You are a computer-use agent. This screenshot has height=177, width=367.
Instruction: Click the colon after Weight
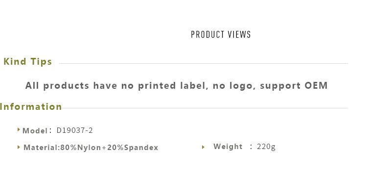pyautogui.click(x=251, y=147)
